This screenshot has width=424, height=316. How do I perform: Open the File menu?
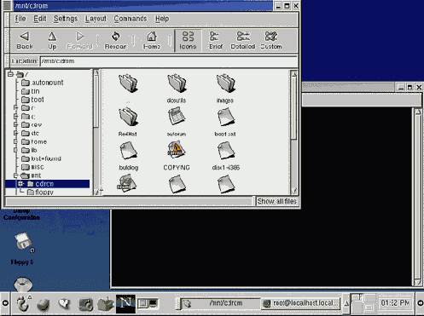20,19
